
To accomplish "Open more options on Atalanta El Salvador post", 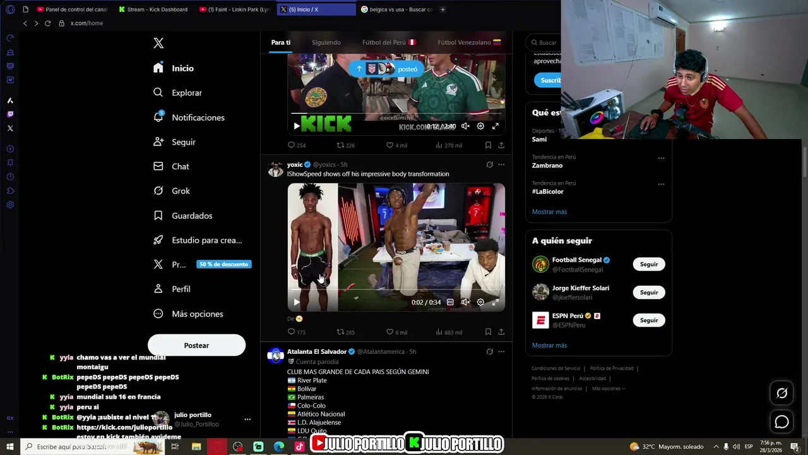I will click(x=501, y=351).
